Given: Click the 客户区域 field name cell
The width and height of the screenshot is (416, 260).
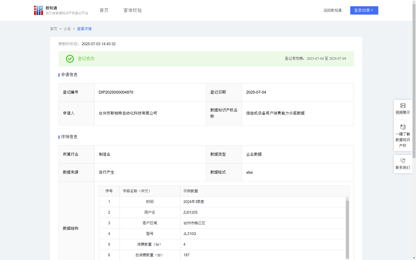Looking at the screenshot, I should click(150, 223).
